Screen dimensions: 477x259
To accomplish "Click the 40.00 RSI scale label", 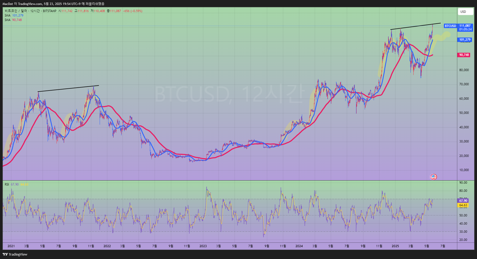I will (463, 224).
